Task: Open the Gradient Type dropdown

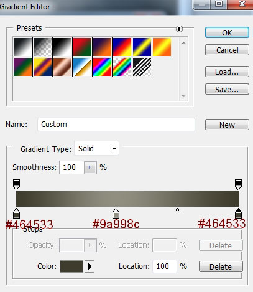Action: tap(96, 148)
